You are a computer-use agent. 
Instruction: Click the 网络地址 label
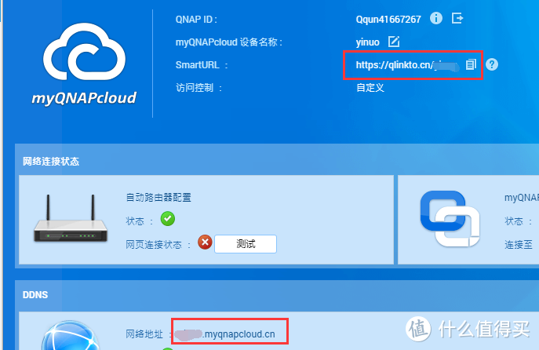[x=144, y=334]
